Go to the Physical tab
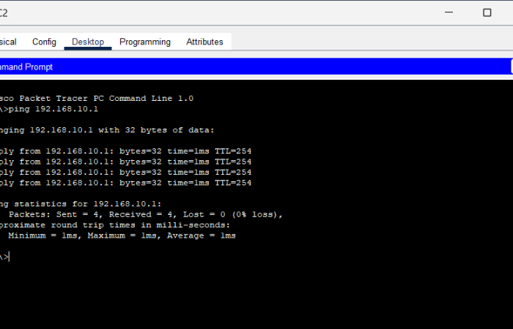The image size is (513, 329). point(9,42)
